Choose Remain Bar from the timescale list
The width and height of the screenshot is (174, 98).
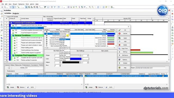click(x=65, y=55)
